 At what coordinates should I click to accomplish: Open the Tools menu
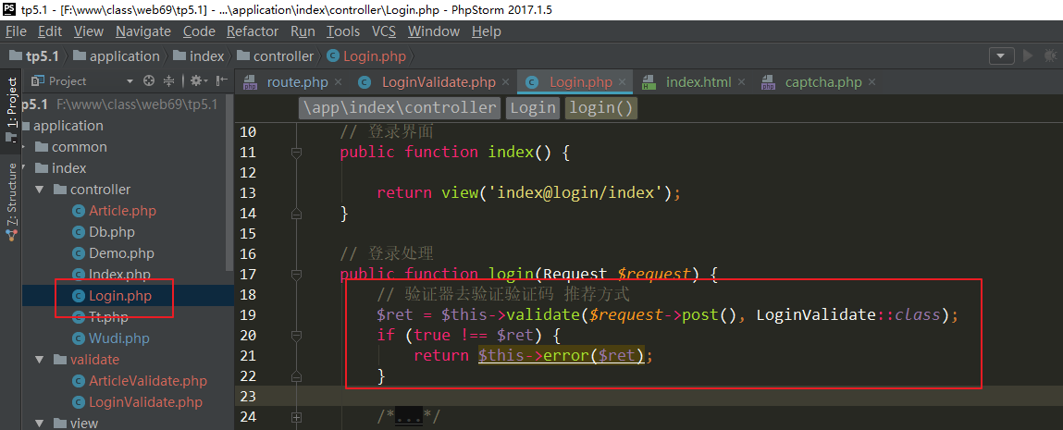click(x=343, y=31)
